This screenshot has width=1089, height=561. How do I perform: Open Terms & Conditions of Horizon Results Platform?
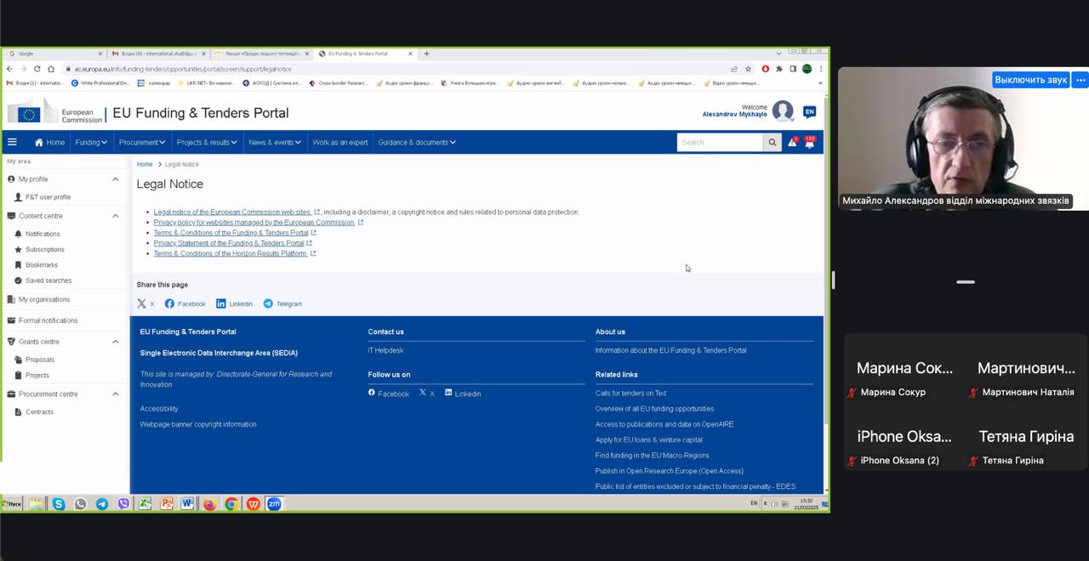[234, 253]
